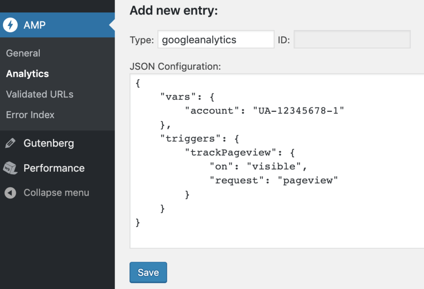Click the "account" key in JSON
This screenshot has height=289, width=424.
212,111
